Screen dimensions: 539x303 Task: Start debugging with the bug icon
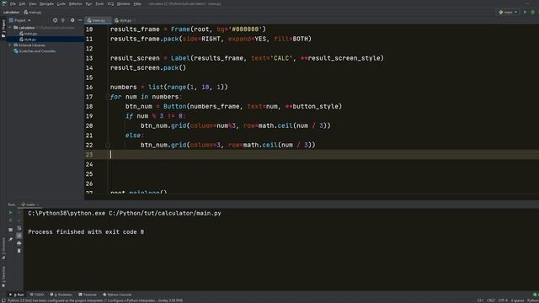point(533,12)
